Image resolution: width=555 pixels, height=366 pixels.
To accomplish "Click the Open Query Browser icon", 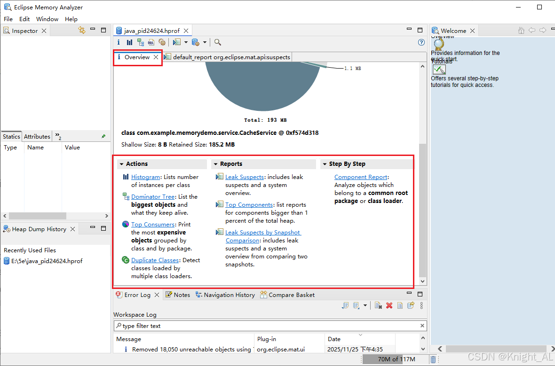I will click(195, 42).
